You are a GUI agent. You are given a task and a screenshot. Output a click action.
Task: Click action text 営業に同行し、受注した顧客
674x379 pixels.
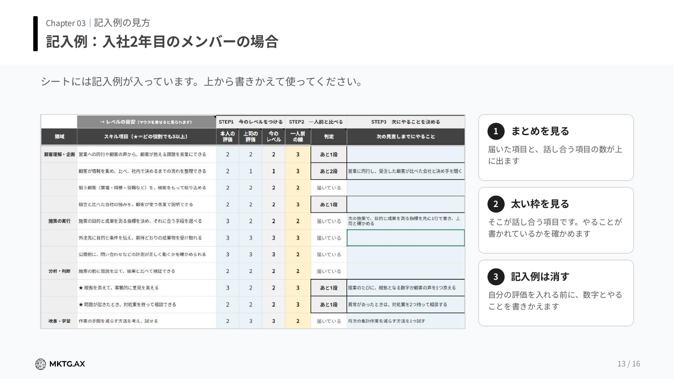click(x=405, y=171)
